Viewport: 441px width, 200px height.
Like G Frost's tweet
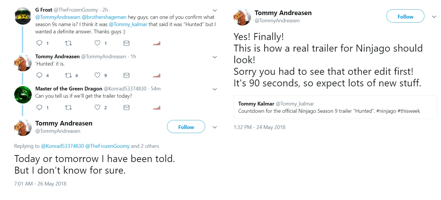click(x=98, y=43)
